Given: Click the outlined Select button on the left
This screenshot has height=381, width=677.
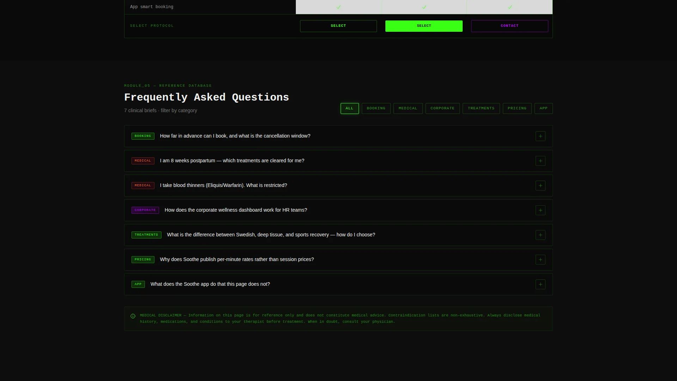Looking at the screenshot, I should click(338, 26).
